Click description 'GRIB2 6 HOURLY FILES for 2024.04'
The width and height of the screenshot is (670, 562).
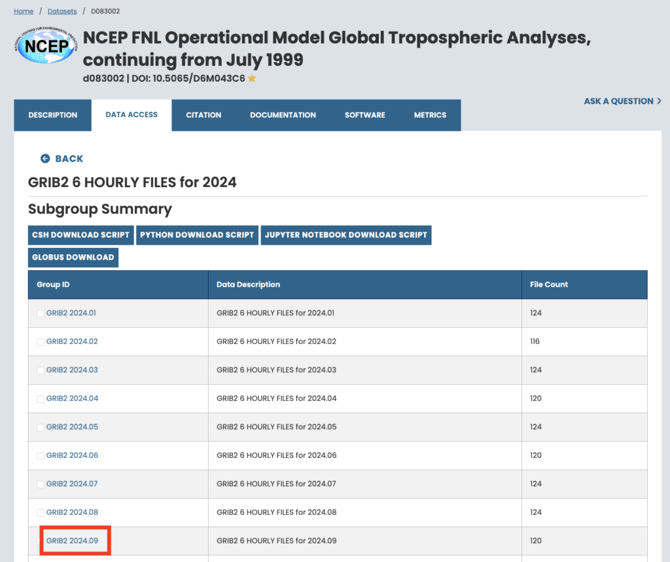[277, 398]
